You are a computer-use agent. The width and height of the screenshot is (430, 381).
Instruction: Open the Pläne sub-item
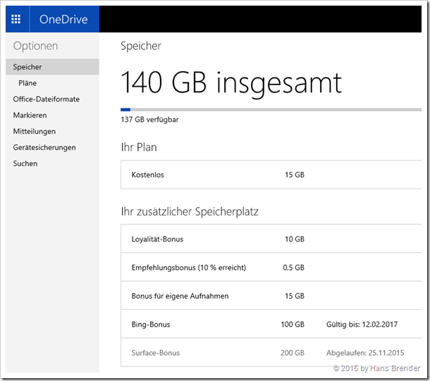click(27, 83)
